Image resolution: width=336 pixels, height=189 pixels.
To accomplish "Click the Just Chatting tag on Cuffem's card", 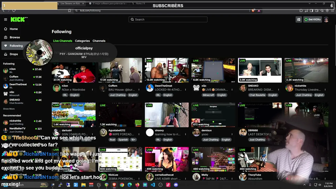I will coord(118,95).
